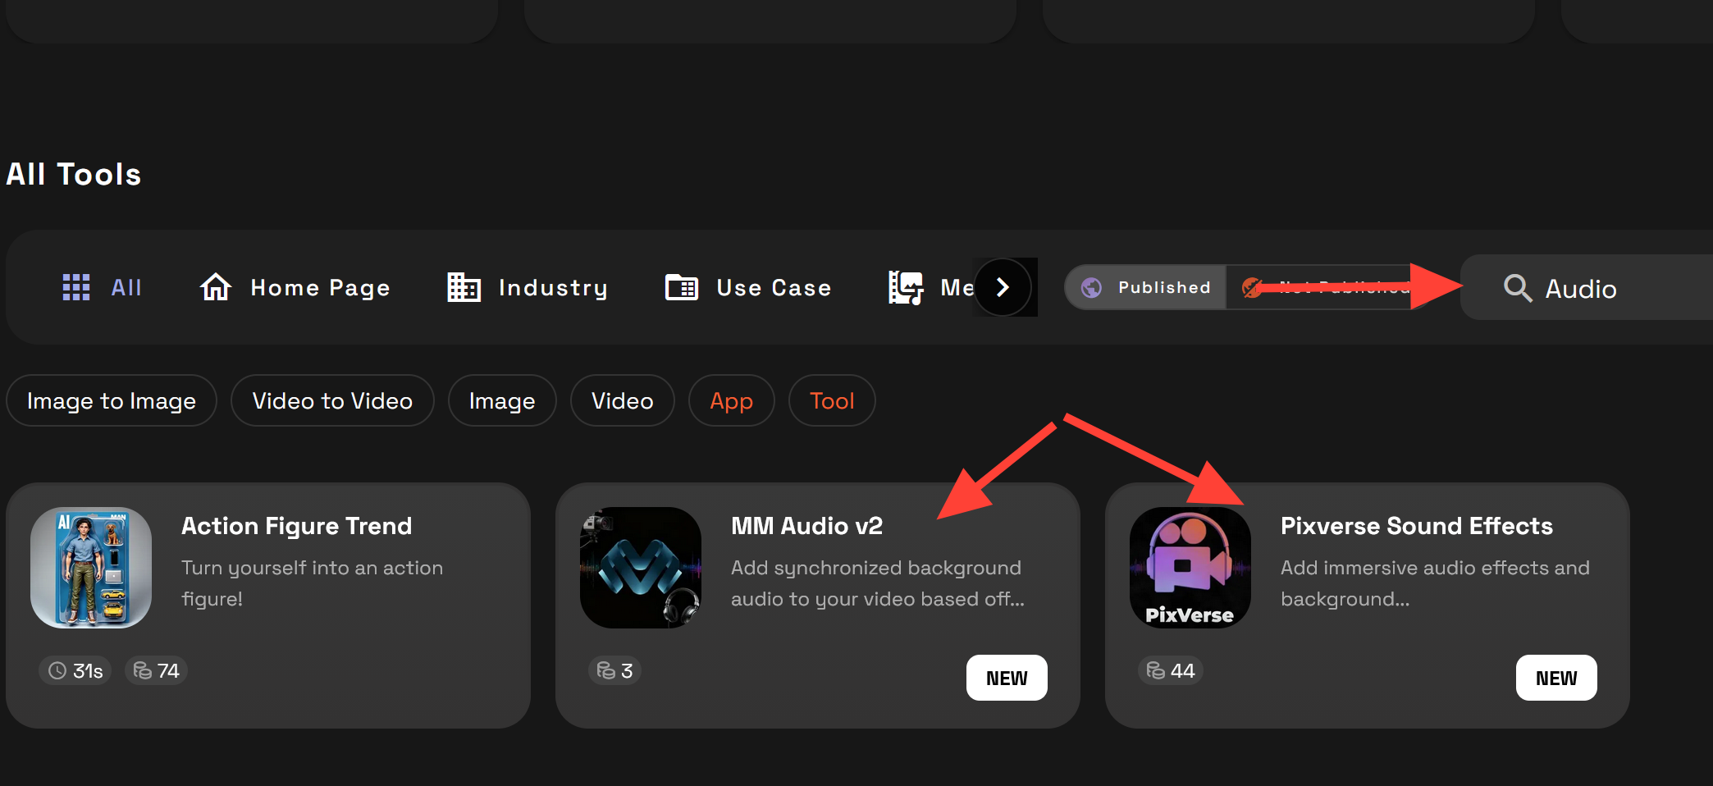Select the Video to Video filter

click(331, 400)
